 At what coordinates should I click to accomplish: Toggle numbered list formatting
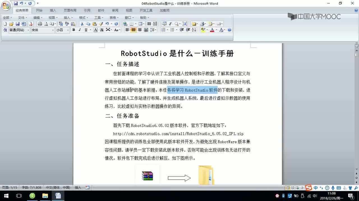click(163, 30)
